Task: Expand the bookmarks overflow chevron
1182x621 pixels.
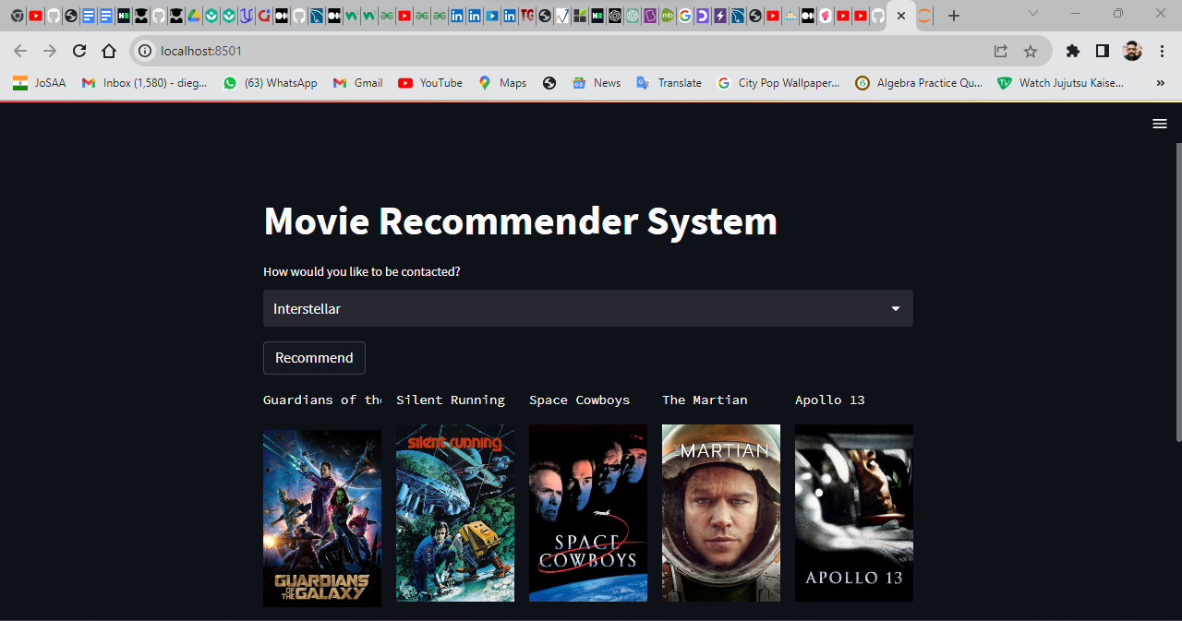Action: [1161, 82]
